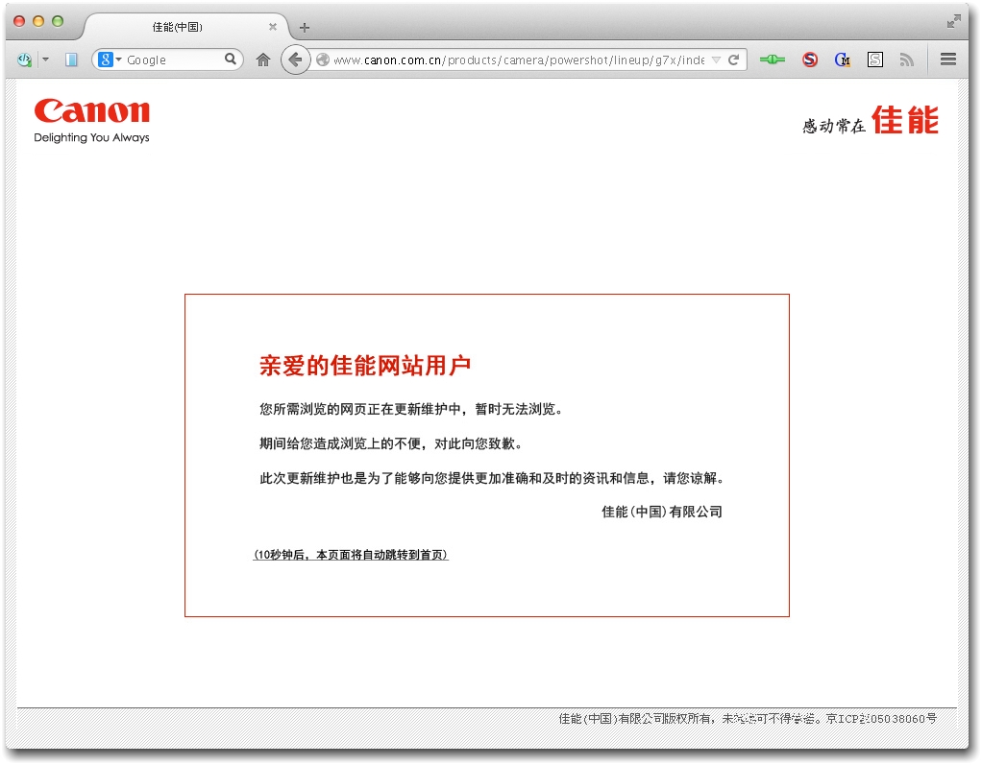Click the magnifying glass search icon
Image resolution: width=982 pixels, height=765 pixels.
[231, 59]
